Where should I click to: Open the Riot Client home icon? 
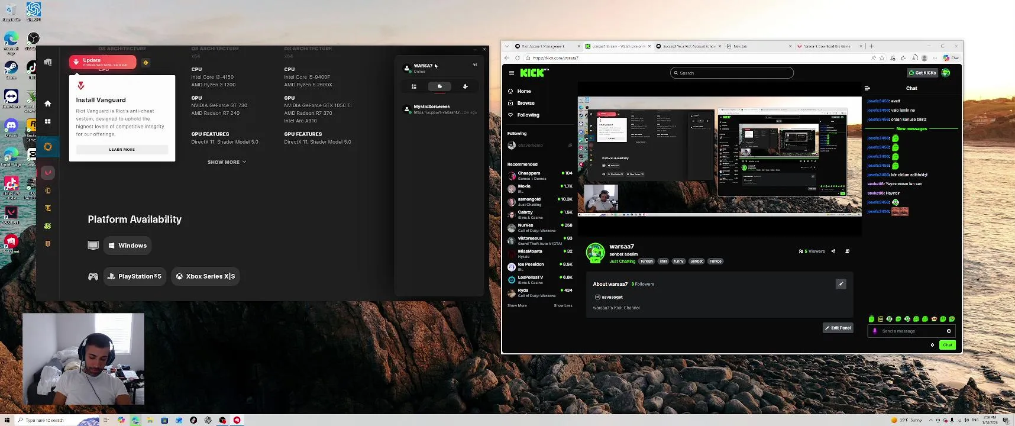tap(48, 104)
